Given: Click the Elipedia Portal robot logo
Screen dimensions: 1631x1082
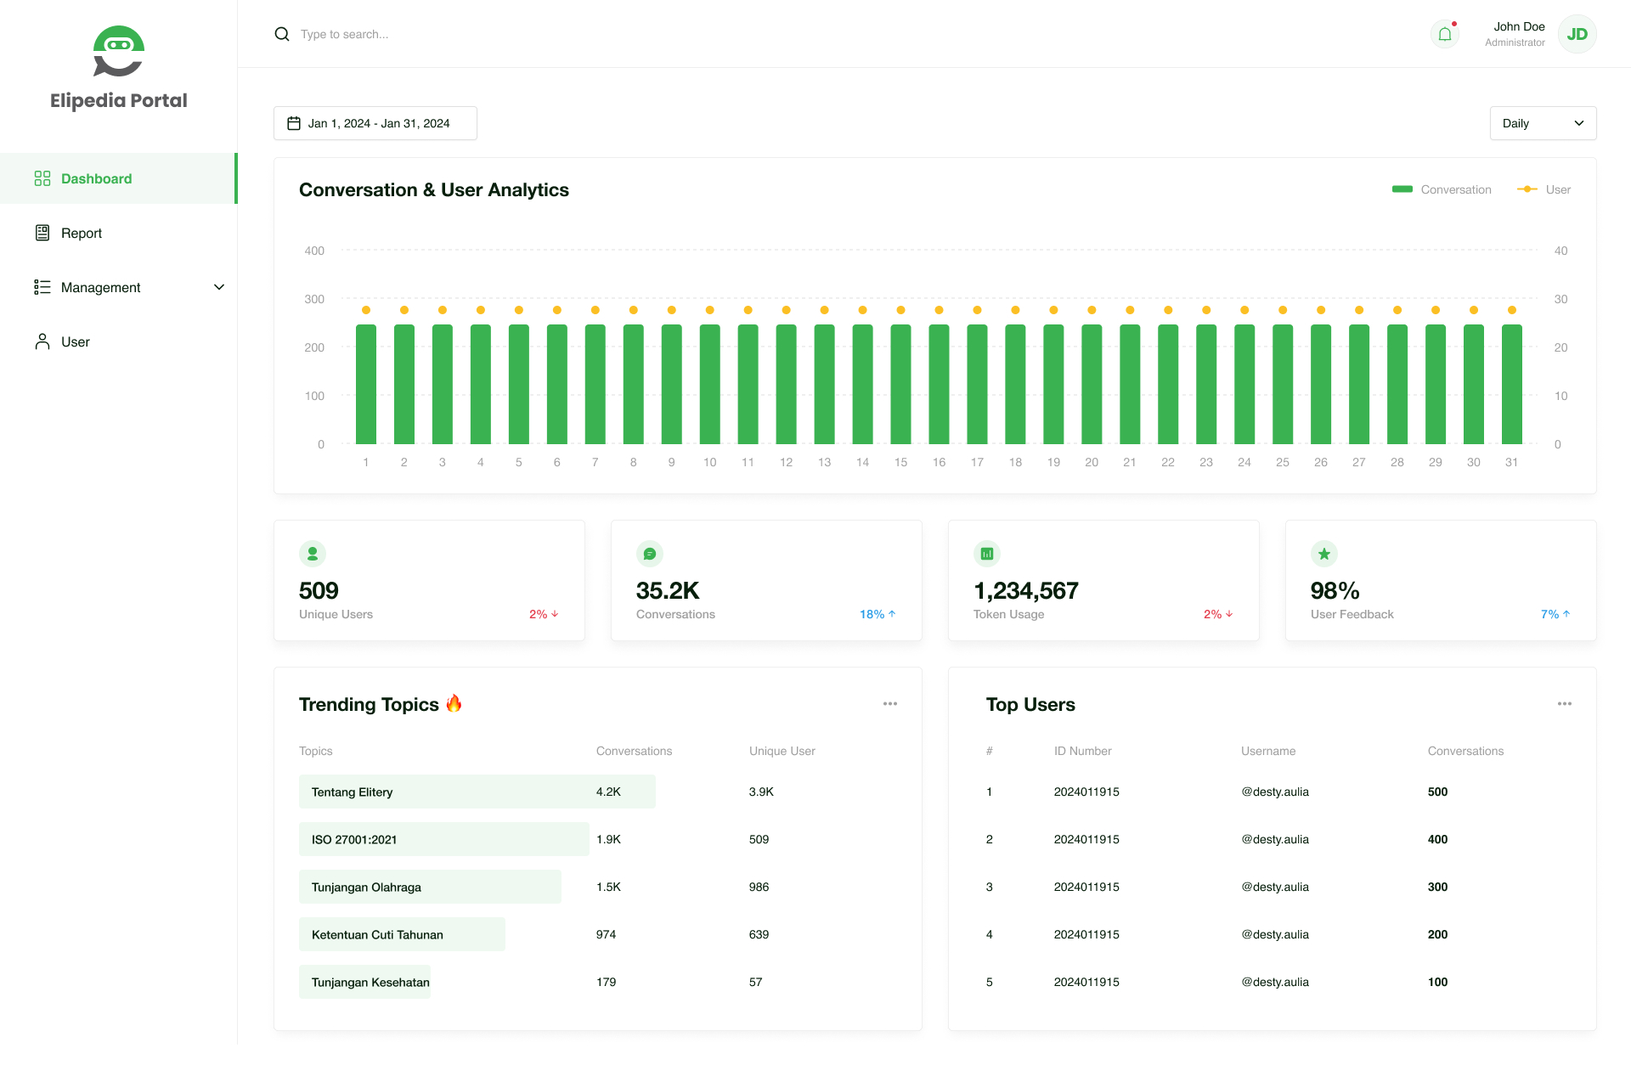Looking at the screenshot, I should [119, 51].
